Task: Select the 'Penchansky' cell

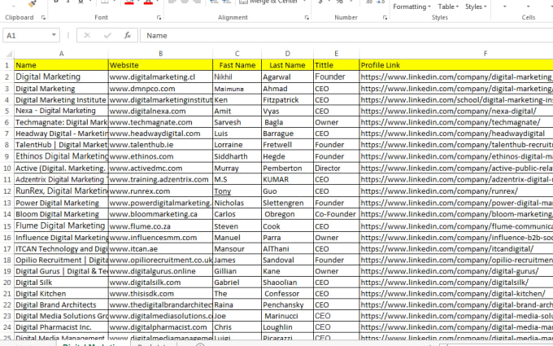Action: [x=287, y=305]
